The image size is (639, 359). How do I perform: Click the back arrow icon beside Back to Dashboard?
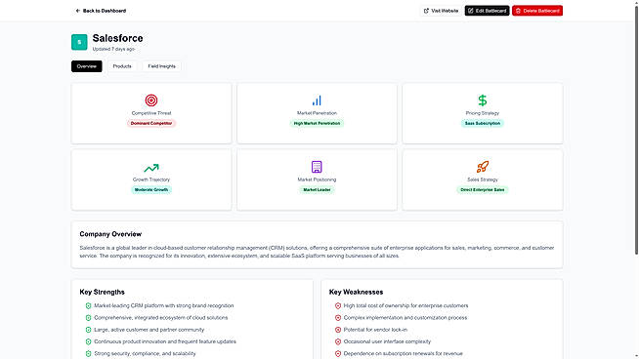[78, 11]
